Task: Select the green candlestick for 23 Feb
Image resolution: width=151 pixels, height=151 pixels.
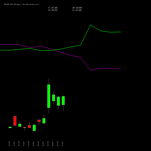Action: (x=44, y=120)
